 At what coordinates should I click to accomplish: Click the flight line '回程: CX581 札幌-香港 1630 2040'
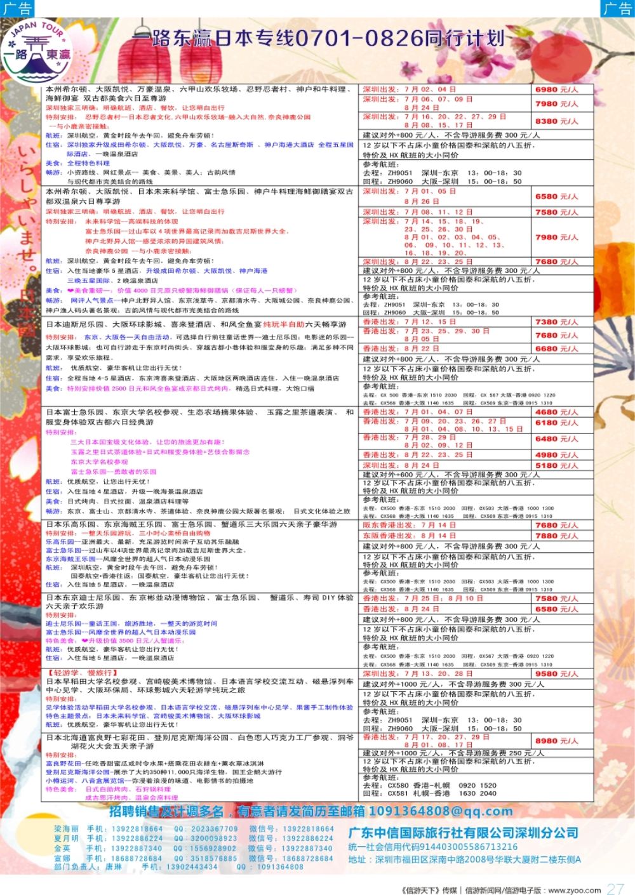(430, 794)
